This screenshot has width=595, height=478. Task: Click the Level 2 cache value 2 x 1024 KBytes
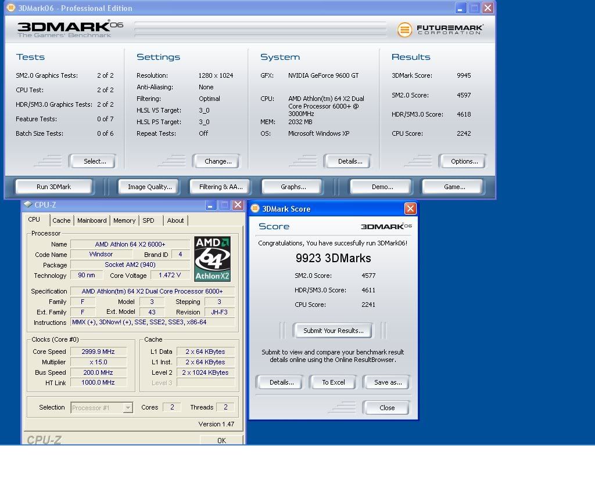click(x=205, y=372)
